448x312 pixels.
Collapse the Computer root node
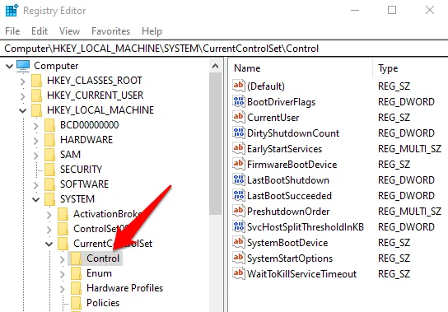click(9, 67)
